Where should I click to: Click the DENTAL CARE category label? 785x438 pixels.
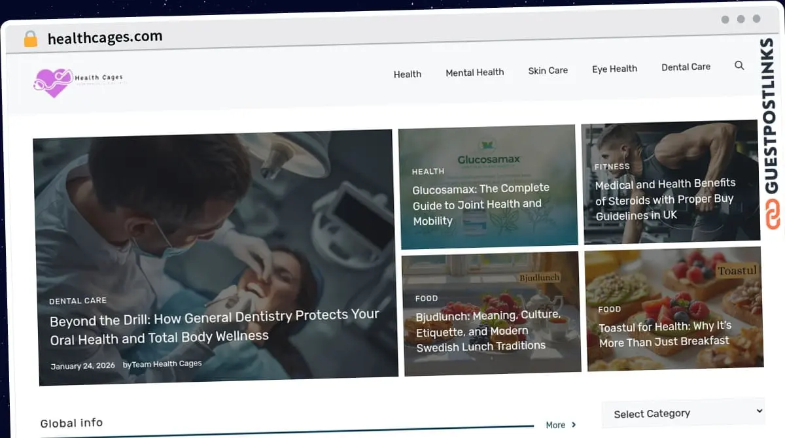click(x=77, y=301)
